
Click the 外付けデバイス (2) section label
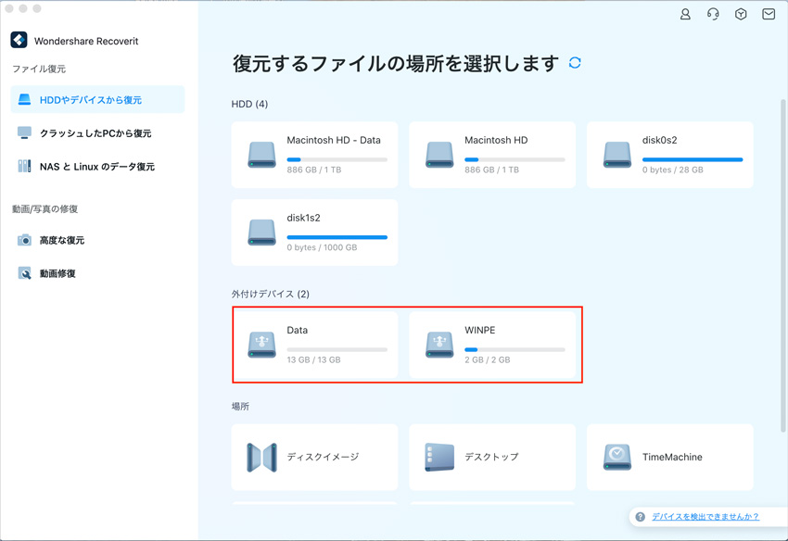pyautogui.click(x=271, y=294)
